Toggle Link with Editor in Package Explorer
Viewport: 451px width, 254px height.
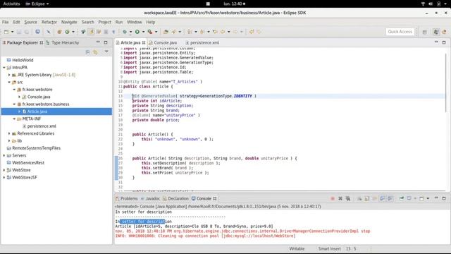coord(95,52)
